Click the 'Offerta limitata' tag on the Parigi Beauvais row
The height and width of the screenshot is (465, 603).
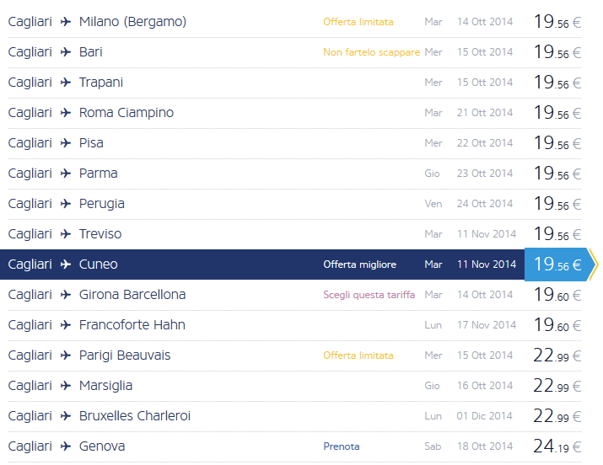click(358, 355)
